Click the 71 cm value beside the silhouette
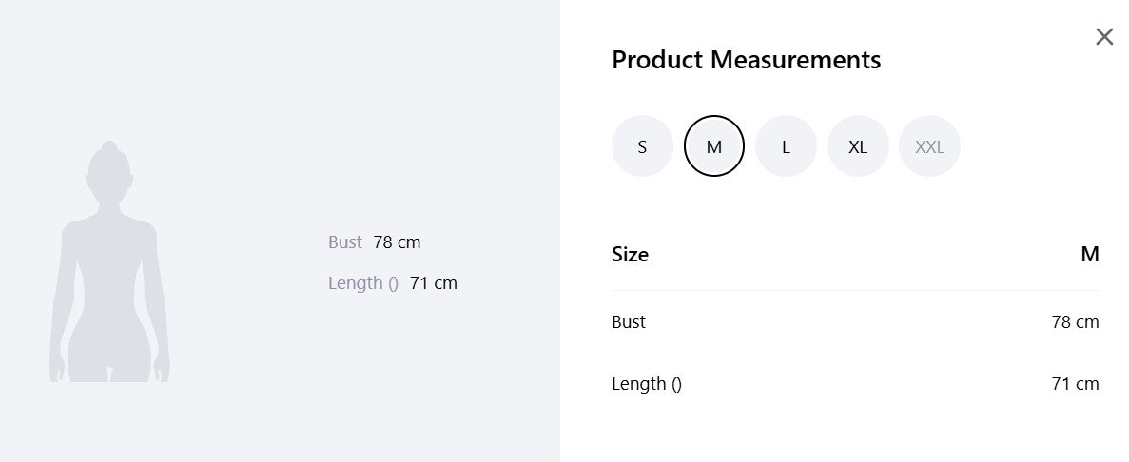1129x462 pixels. pos(434,283)
